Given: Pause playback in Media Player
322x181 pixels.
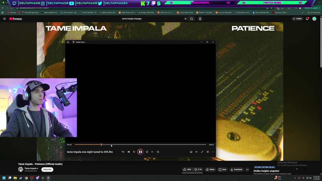Looking at the screenshot, I should pos(140,152).
